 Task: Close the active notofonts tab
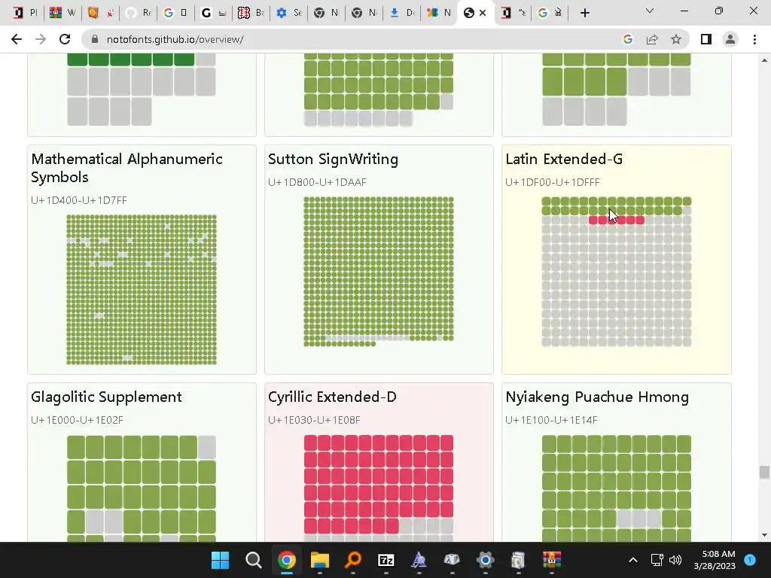[483, 13]
